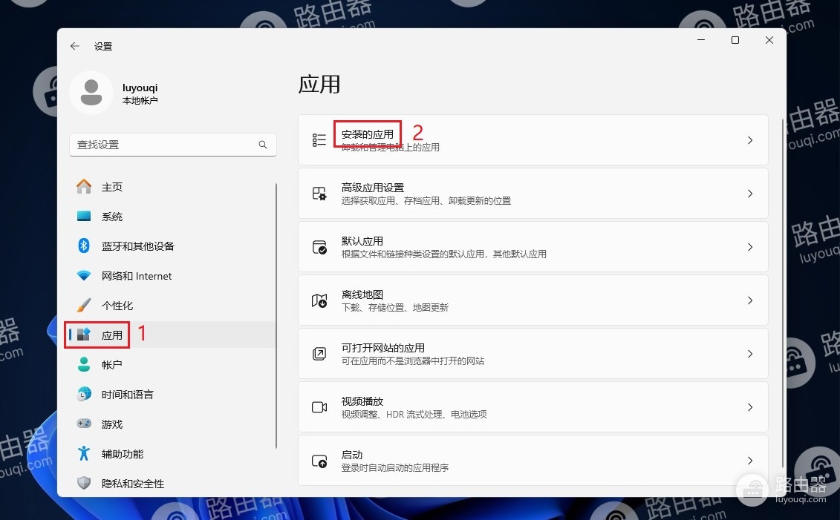Open 离线地图 title
The image size is (840, 520).
click(x=362, y=294)
